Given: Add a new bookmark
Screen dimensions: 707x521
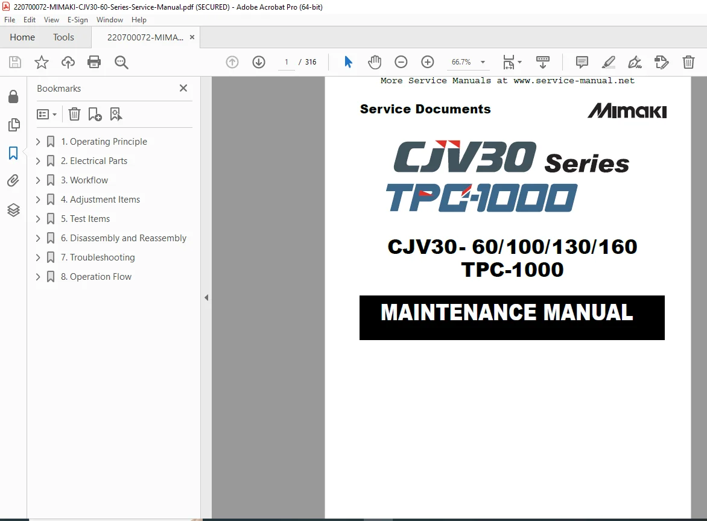Looking at the screenshot, I should pos(95,115).
